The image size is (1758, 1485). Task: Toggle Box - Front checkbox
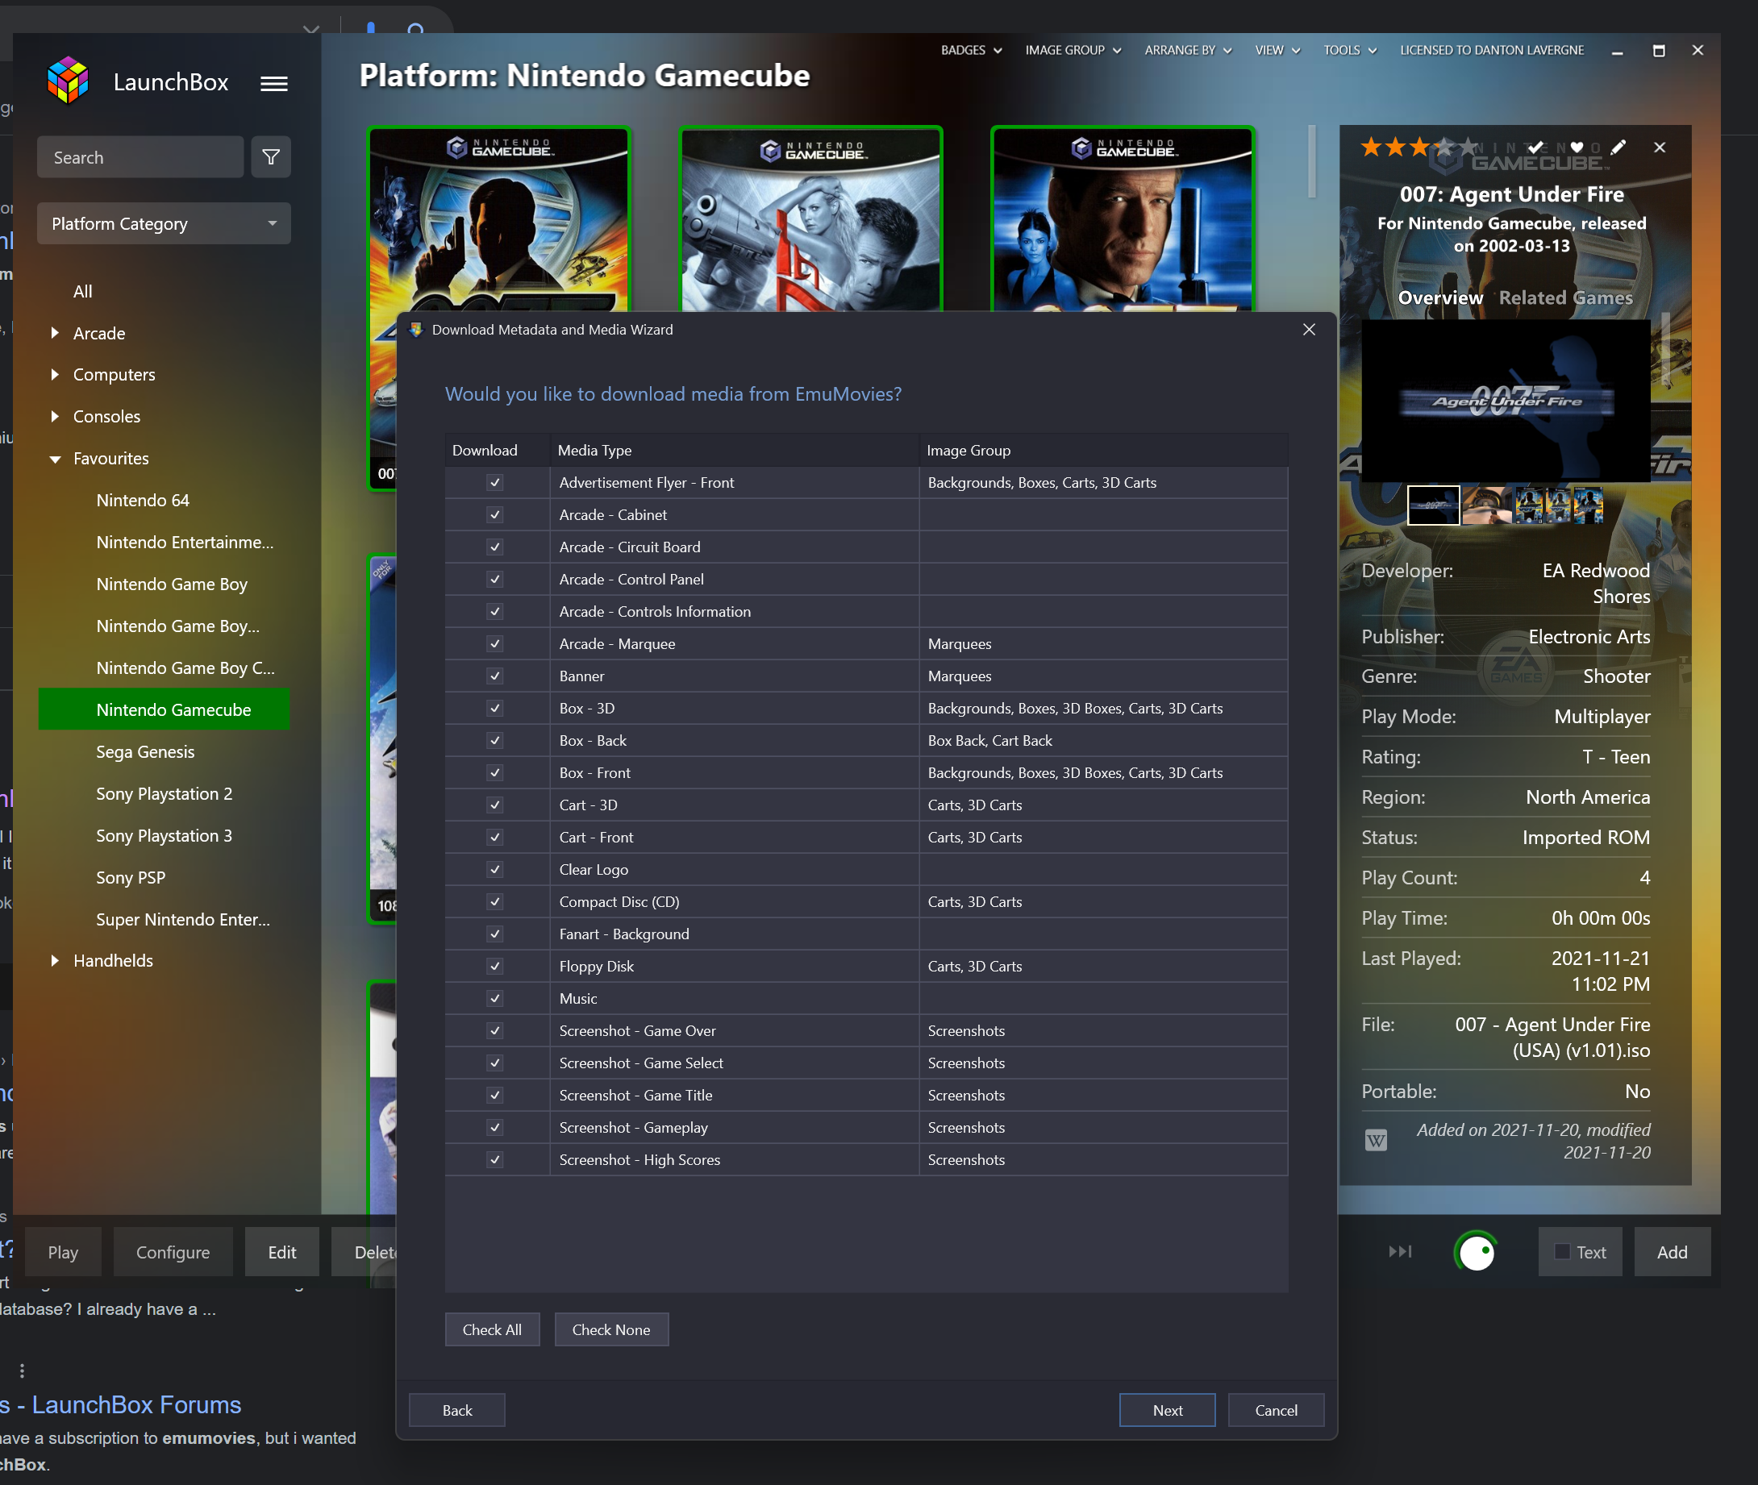pos(495,773)
